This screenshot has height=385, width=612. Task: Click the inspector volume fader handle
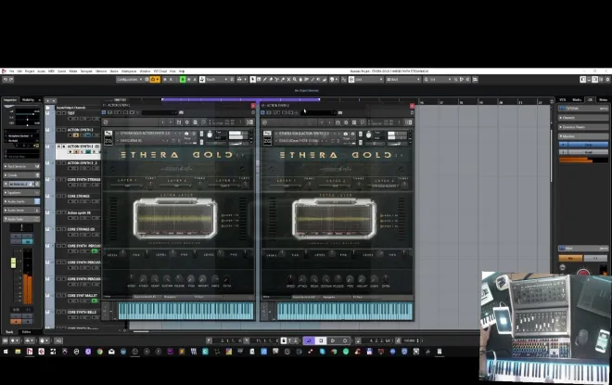(13, 263)
